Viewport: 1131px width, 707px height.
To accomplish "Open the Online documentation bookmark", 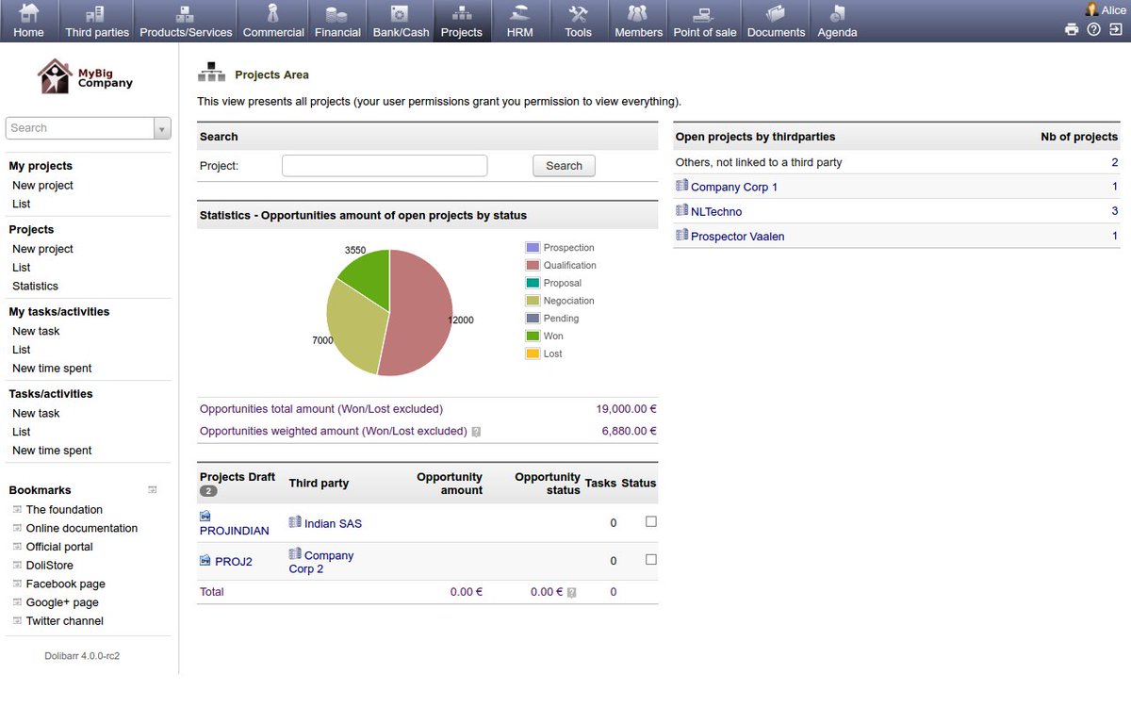I will pyautogui.click(x=82, y=528).
